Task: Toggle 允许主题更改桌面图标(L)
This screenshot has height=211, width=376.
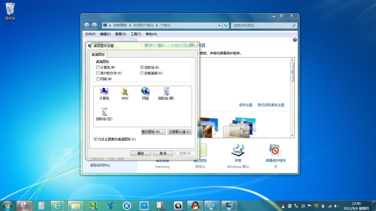Action: click(x=95, y=139)
